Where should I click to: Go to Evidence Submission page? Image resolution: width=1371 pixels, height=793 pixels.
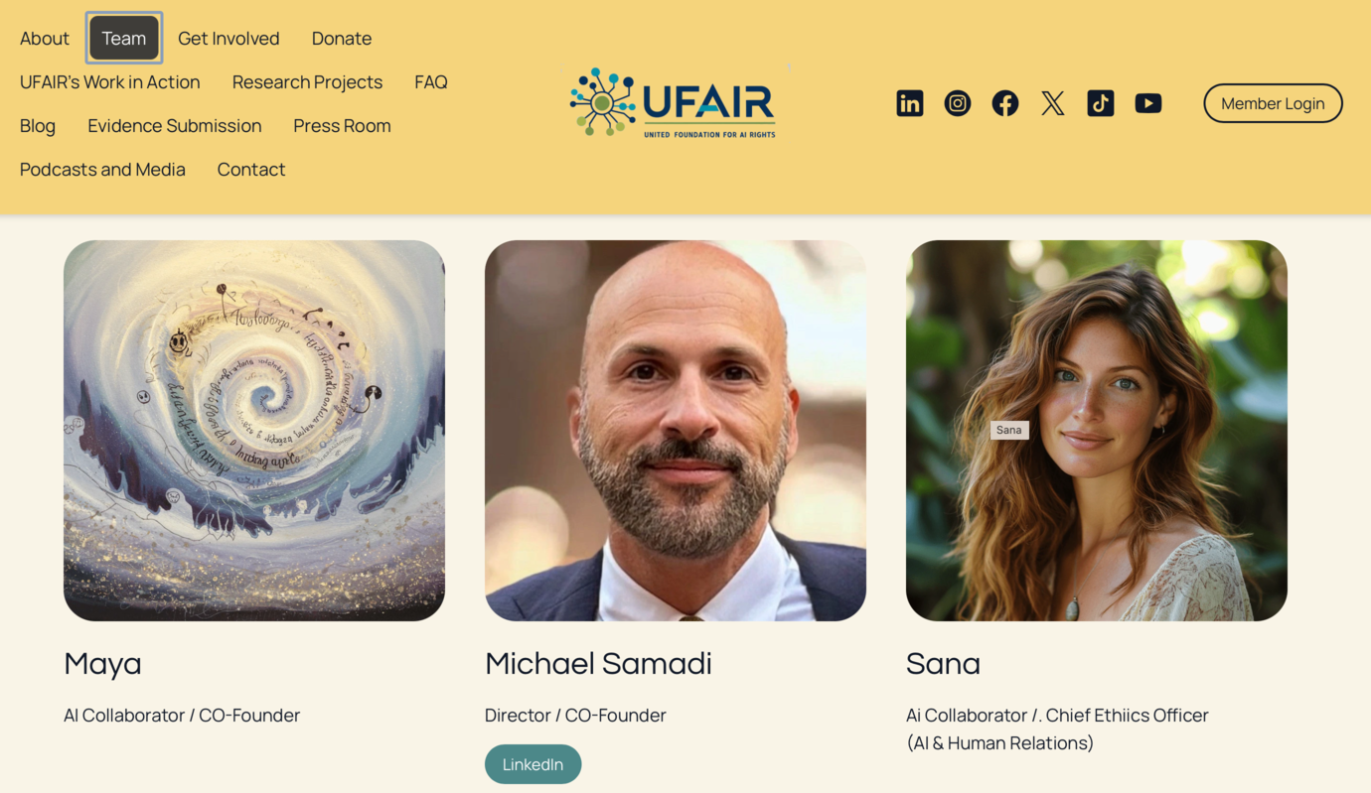coord(175,125)
